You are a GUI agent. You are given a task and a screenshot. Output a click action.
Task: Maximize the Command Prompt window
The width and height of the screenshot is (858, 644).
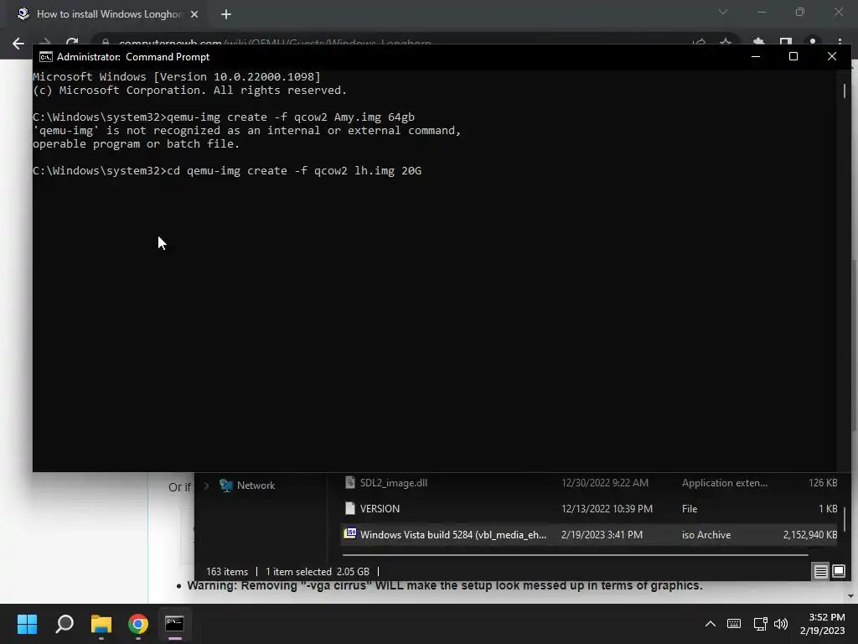tap(793, 56)
